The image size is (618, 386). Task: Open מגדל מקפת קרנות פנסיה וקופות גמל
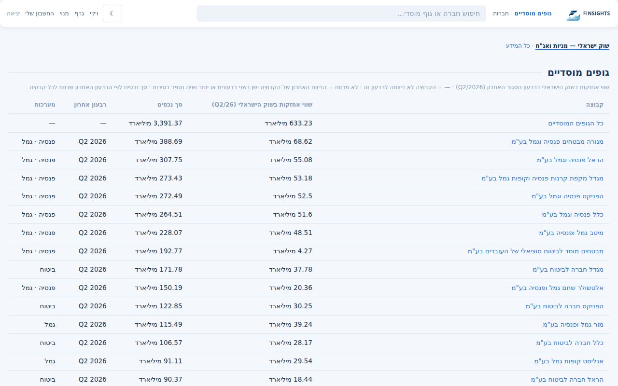pos(543,179)
